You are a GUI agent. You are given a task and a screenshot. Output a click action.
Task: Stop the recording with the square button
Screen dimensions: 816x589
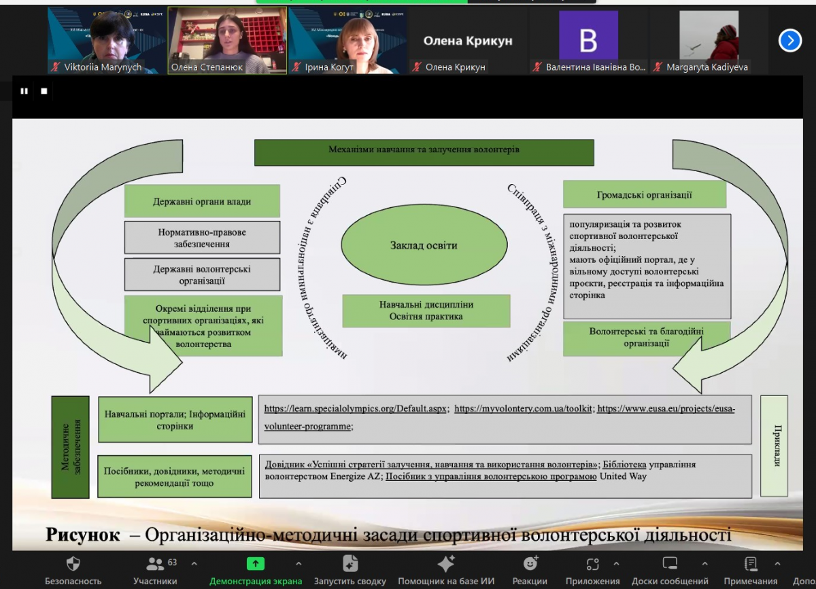tap(44, 91)
